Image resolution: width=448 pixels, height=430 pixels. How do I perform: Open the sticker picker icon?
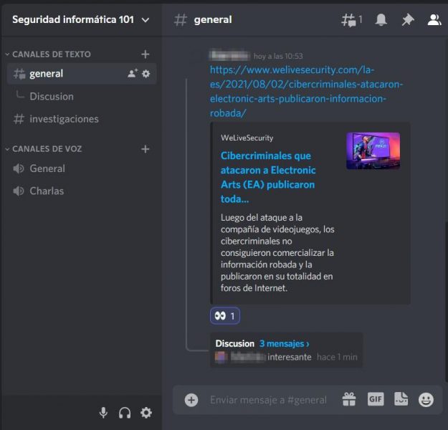401,399
